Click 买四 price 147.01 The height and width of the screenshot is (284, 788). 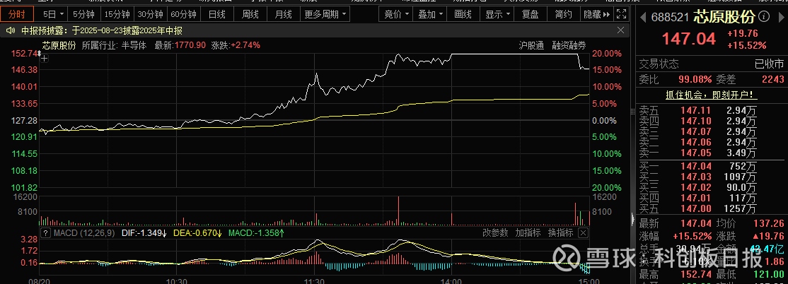(695, 199)
